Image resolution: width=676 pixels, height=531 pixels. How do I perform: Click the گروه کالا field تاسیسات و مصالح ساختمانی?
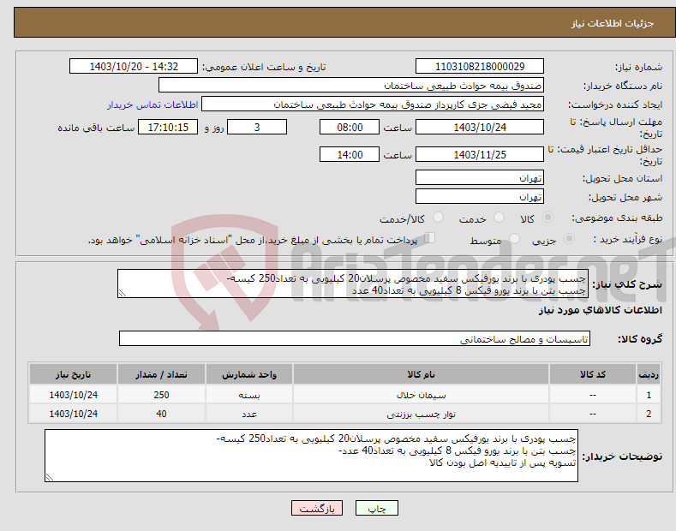355,339
